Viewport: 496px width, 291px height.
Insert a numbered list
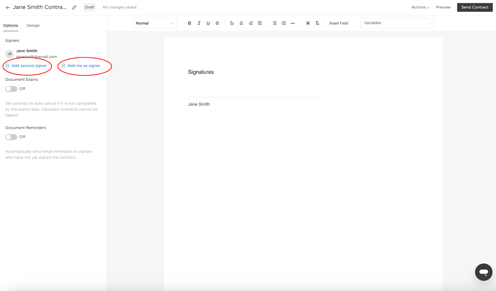point(284,23)
